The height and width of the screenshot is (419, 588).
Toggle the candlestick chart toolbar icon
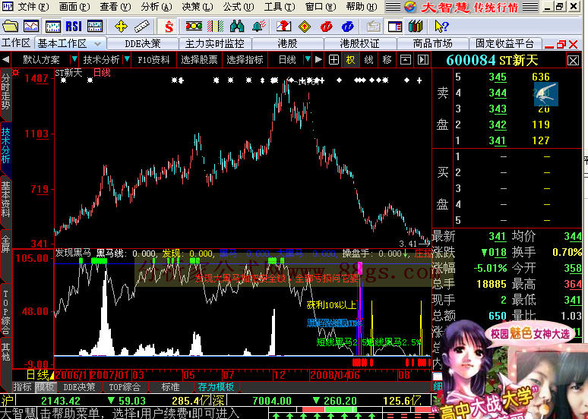pos(52,27)
